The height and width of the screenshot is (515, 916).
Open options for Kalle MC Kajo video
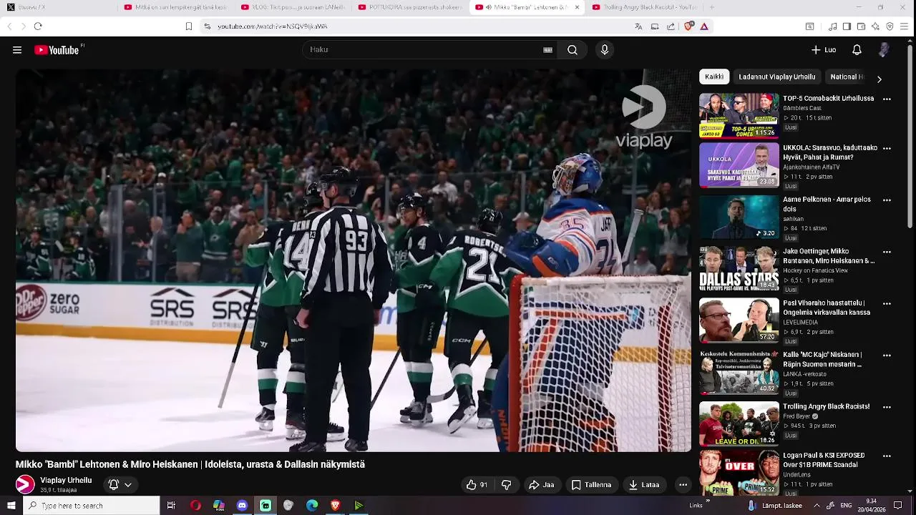[x=887, y=355]
